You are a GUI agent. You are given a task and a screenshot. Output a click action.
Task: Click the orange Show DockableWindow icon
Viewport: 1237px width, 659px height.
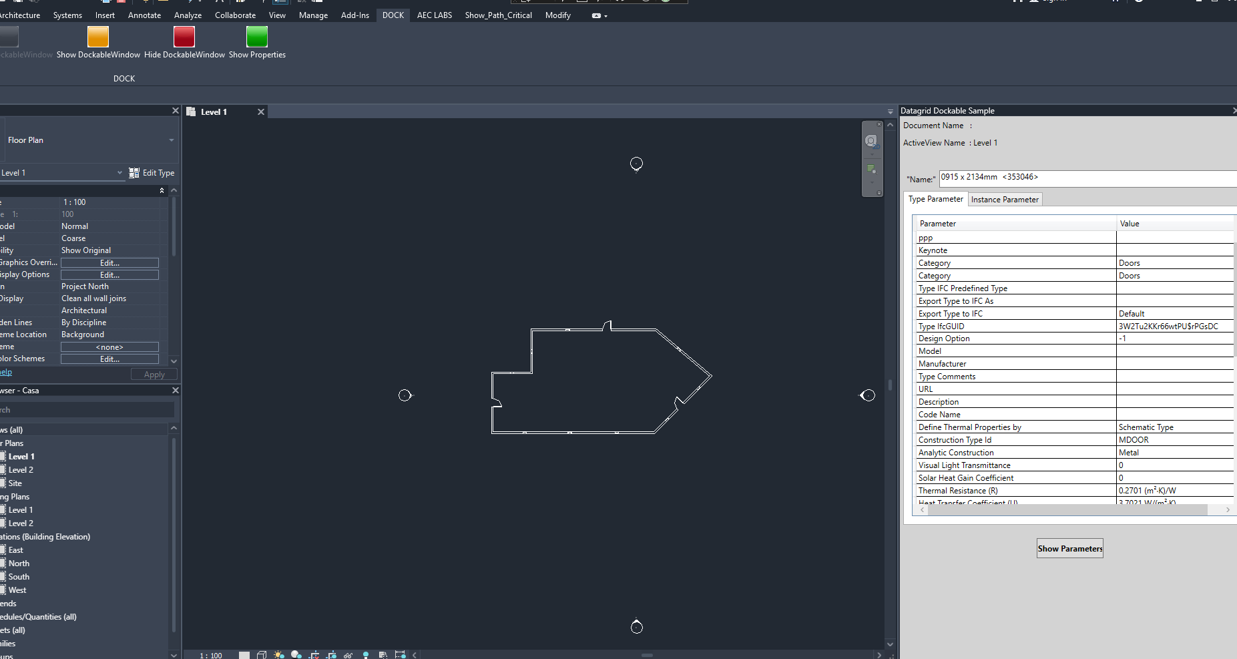pyautogui.click(x=98, y=37)
